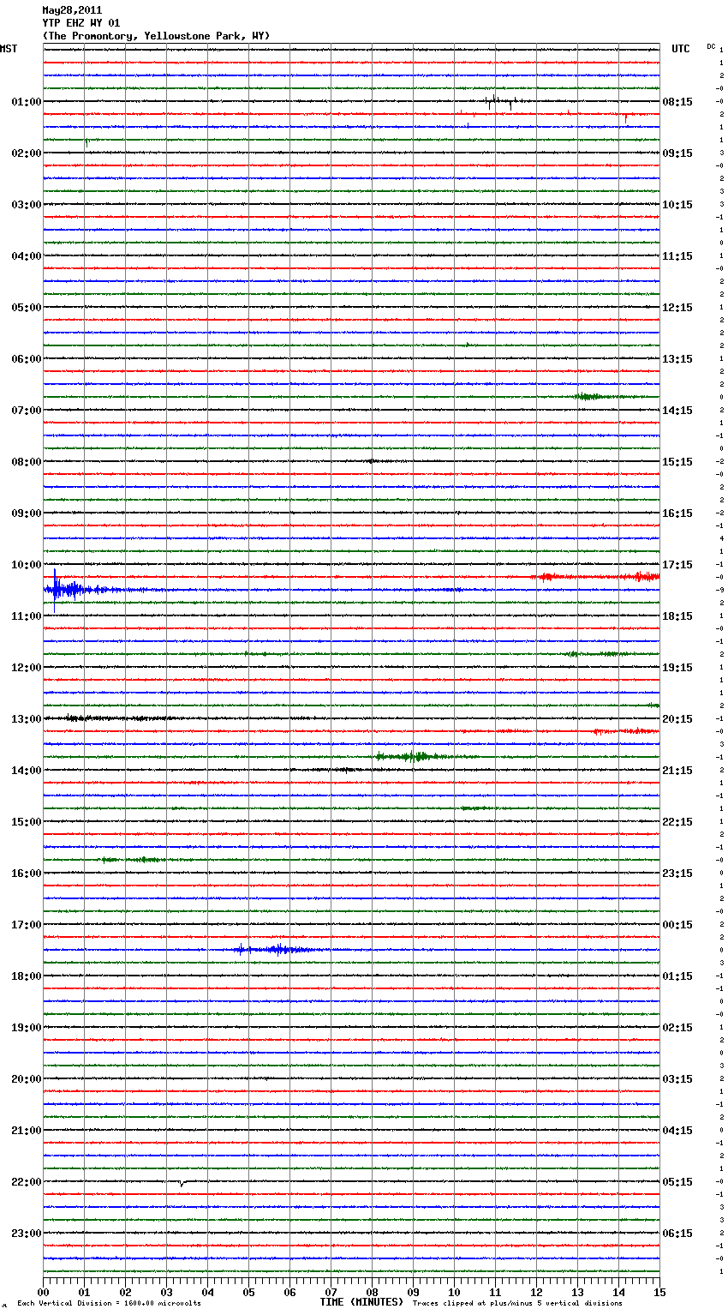Click 'Each Vertical Division = 1600.00 microvolts' note
Screen dimensions: 728x1315
(109, 1304)
